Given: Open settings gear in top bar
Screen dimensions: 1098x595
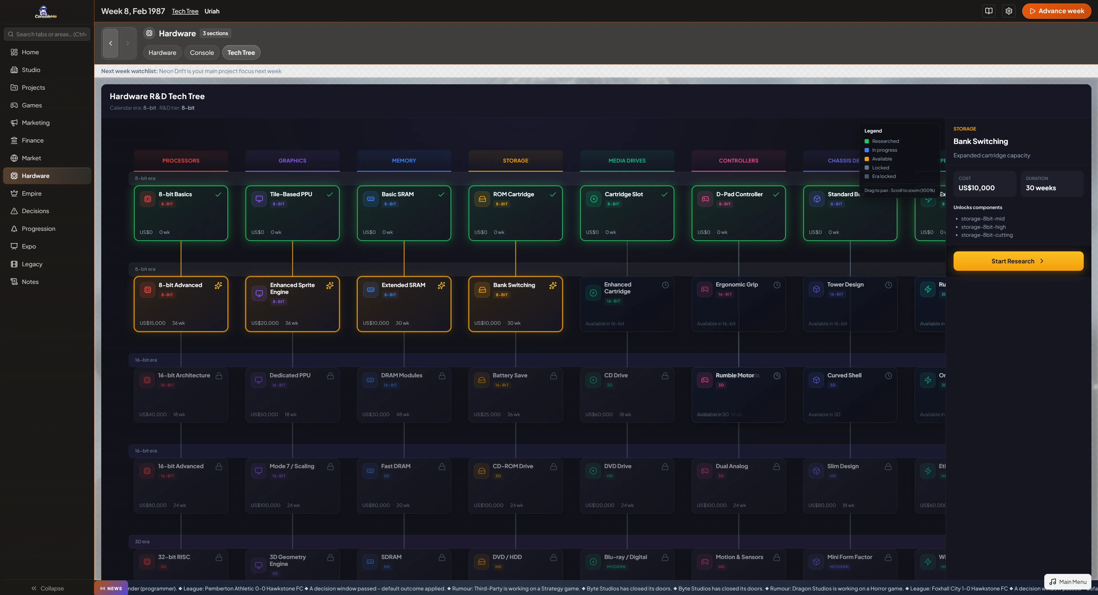Looking at the screenshot, I should coord(1008,11).
